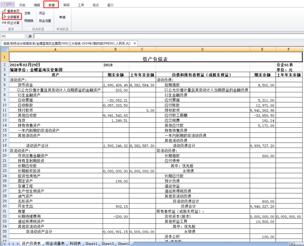Image resolution: width=304 pixels, height=246 pixels.
Task: Select cell A1 containing 资产负债表 title
Action: (x=55, y=57)
